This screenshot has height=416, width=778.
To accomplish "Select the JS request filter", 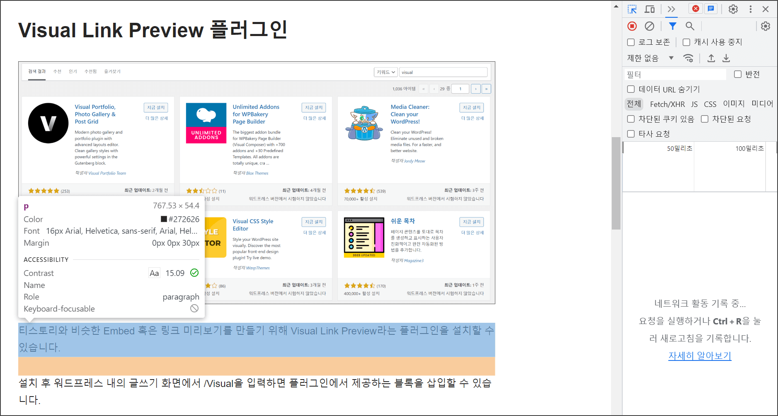I will click(x=694, y=104).
